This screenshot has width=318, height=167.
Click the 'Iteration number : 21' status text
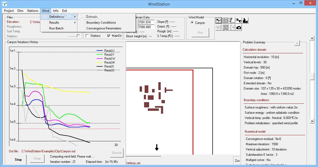pos(63,162)
